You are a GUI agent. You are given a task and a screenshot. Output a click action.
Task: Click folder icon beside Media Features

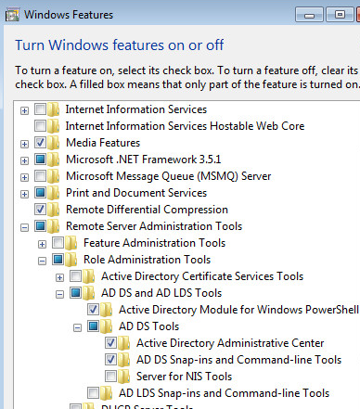pos(54,143)
